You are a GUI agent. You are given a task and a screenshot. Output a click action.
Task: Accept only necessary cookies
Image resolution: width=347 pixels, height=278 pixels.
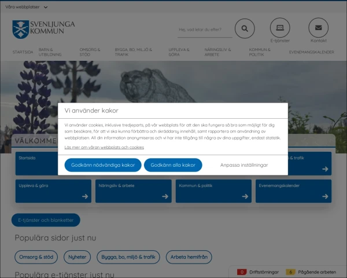coord(103,165)
